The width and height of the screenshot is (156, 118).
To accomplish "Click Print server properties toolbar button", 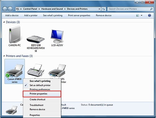I will [79, 15].
